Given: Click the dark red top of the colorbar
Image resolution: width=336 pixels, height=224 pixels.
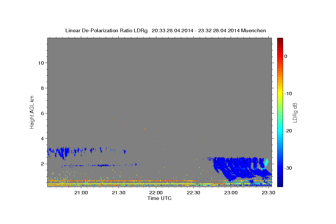Looking at the screenshot, I should coord(280,40).
